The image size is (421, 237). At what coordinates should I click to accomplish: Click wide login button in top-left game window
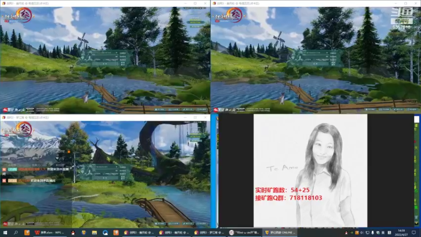coord(105,64)
